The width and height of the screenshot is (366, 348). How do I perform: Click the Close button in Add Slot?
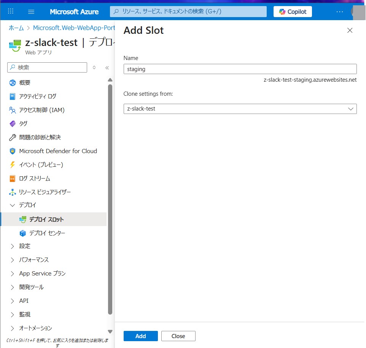[178, 336]
